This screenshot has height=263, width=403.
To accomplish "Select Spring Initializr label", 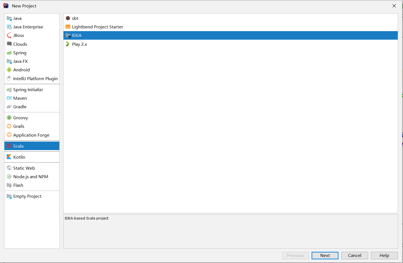I will coord(28,90).
